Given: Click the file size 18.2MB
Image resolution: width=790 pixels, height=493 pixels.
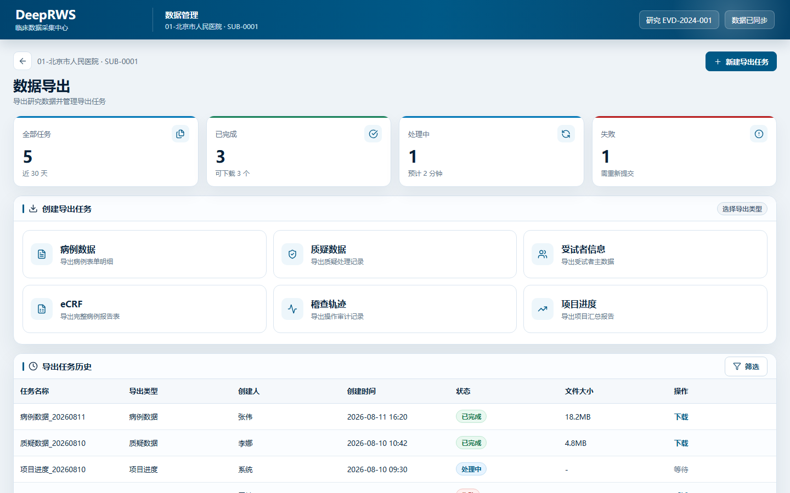Looking at the screenshot, I should [x=578, y=417].
